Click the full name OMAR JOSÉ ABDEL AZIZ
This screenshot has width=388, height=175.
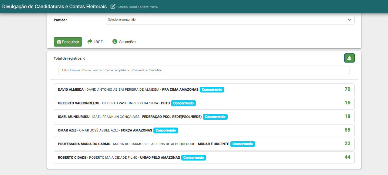99,131
